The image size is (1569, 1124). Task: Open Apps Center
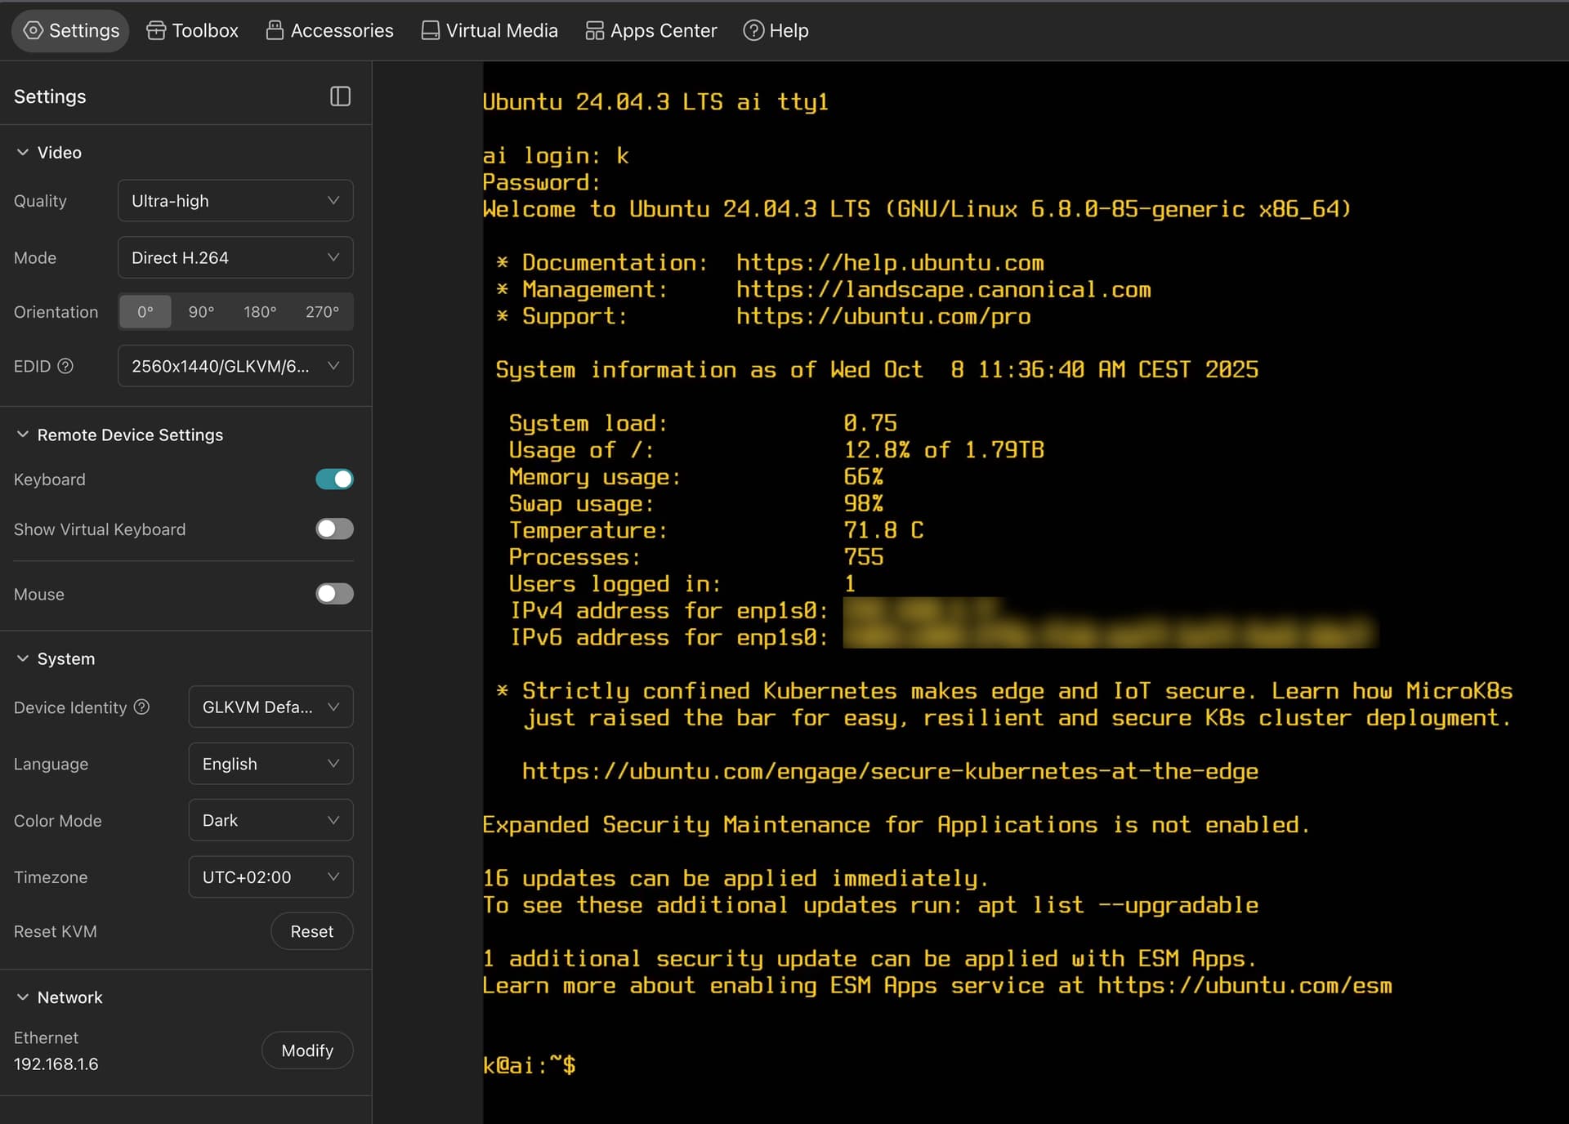(651, 31)
